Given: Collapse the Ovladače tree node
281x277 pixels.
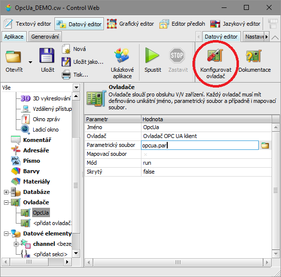Looking at the screenshot, I should pyautogui.click(x=6, y=202).
